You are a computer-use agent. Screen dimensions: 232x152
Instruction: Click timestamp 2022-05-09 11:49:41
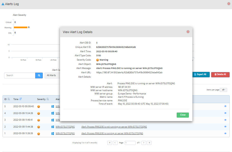[23, 120]
